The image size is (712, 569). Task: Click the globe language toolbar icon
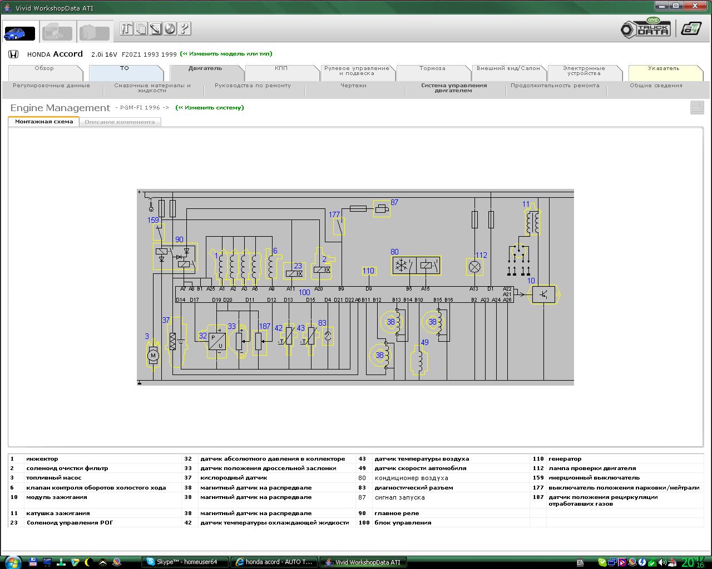click(170, 29)
